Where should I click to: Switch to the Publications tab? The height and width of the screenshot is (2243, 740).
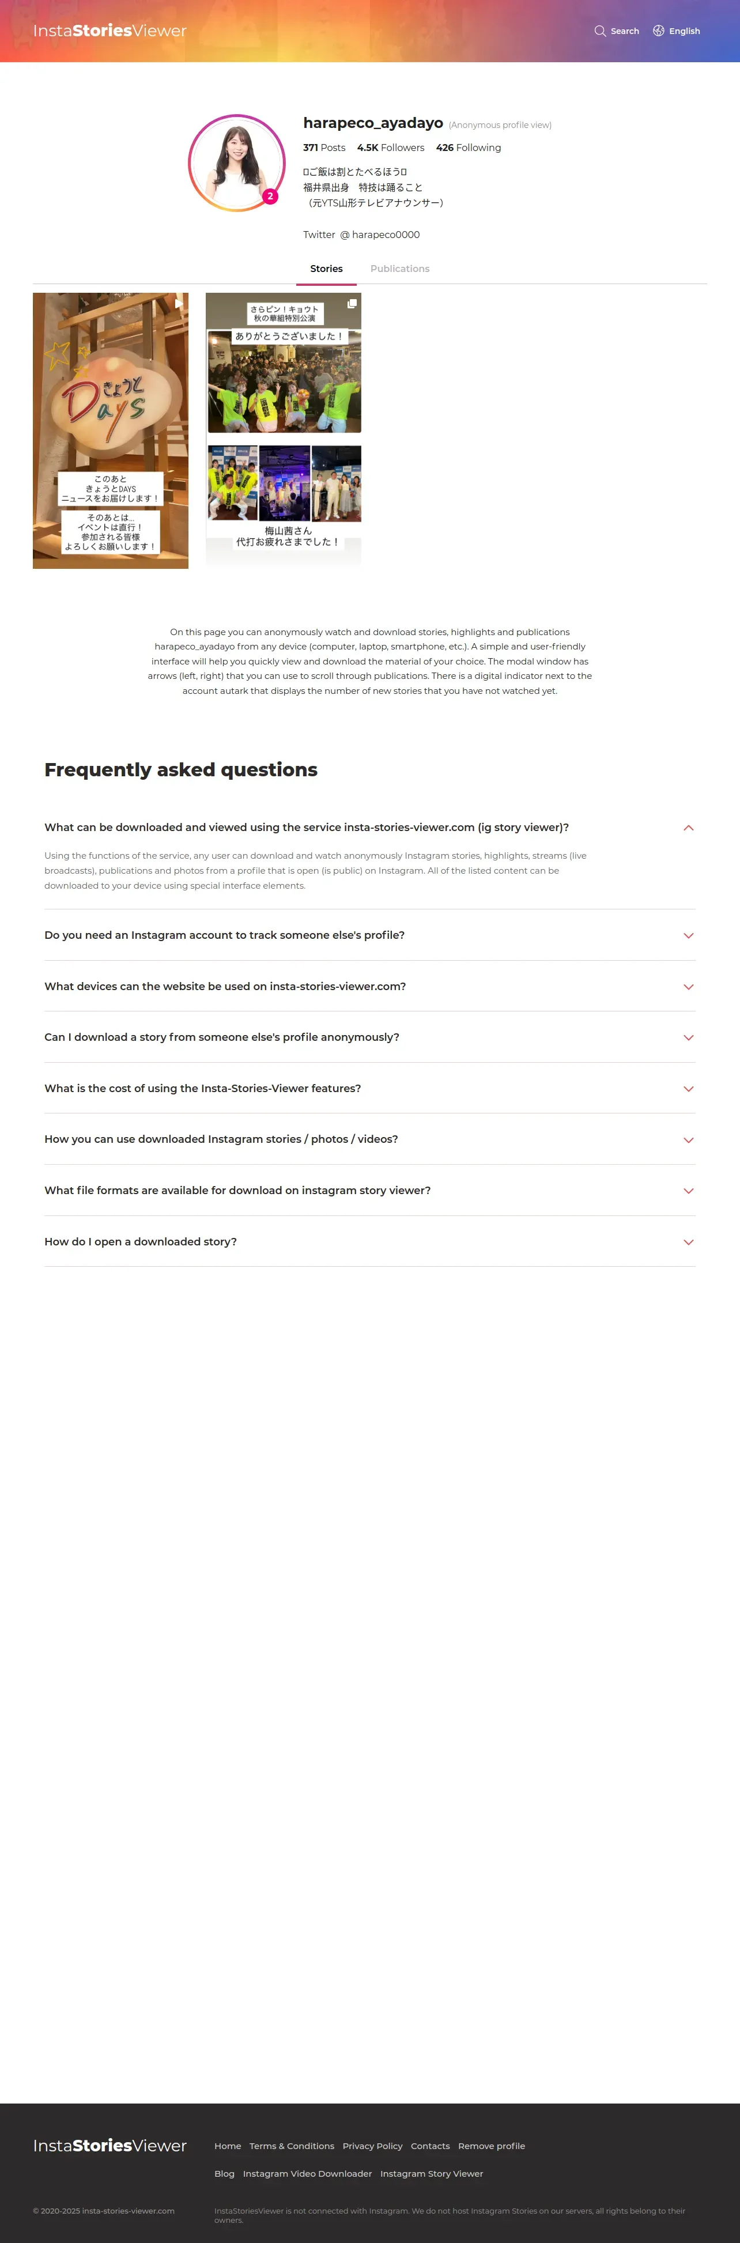[399, 269]
